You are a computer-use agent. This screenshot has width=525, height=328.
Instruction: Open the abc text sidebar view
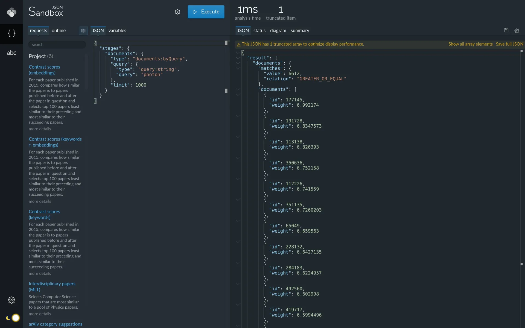click(x=11, y=53)
